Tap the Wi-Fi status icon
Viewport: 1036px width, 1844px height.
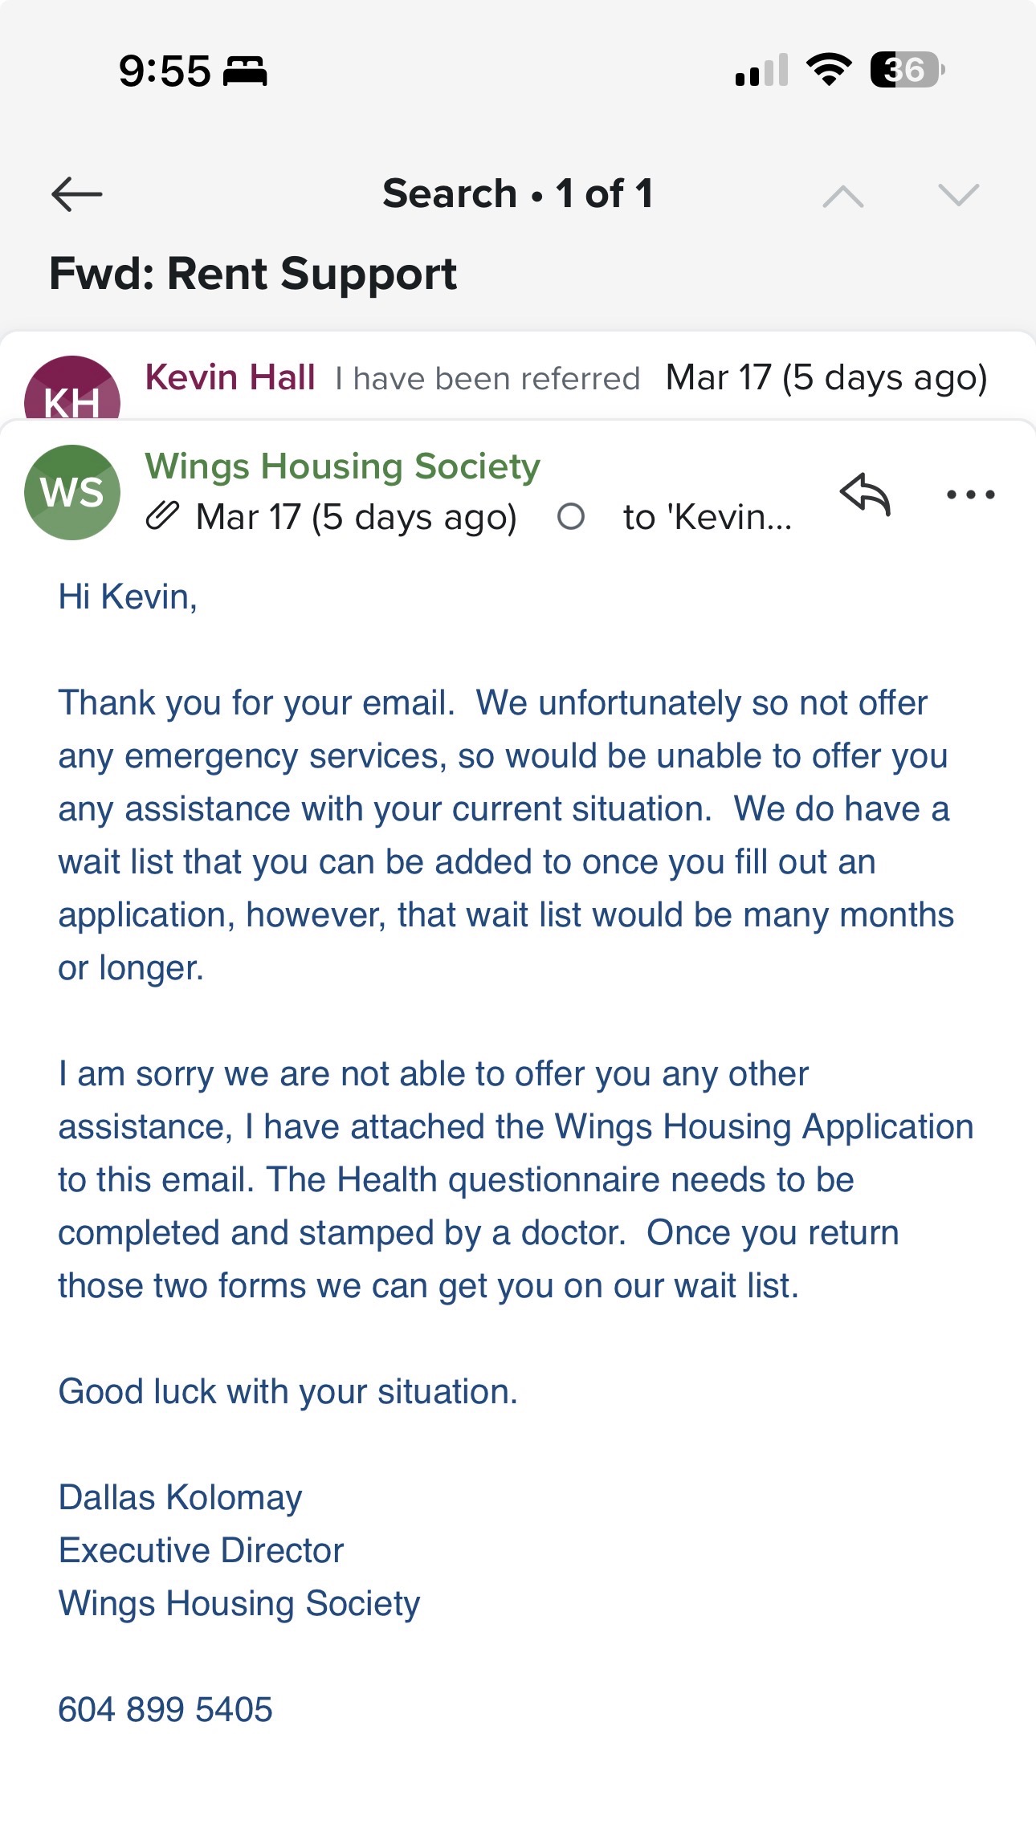(829, 70)
